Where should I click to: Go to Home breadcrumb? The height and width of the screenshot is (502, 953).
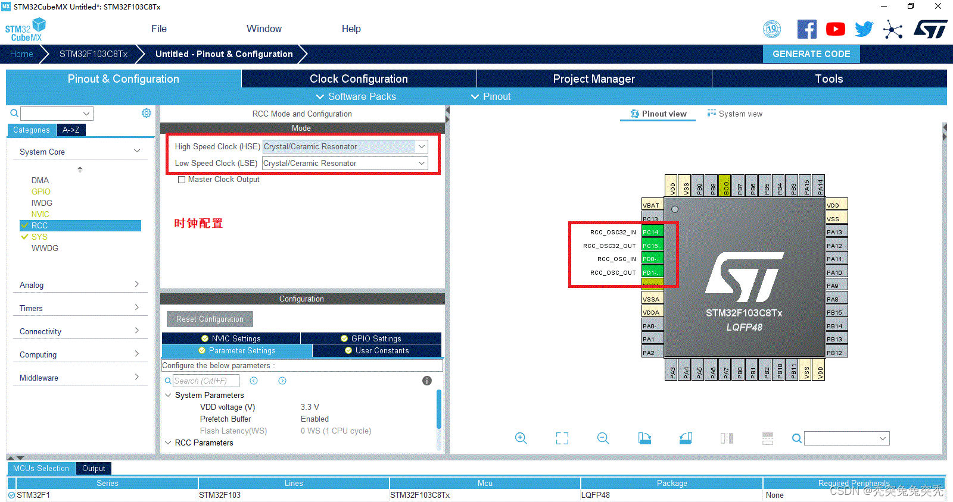21,54
